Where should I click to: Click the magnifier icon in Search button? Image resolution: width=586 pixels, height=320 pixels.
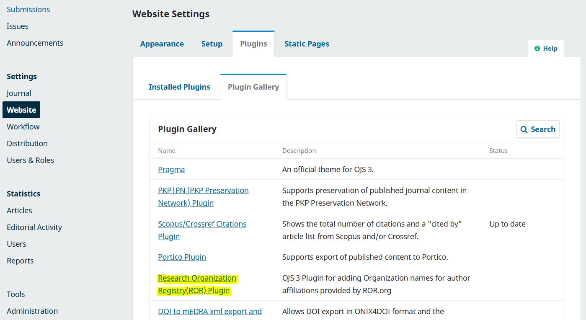[524, 129]
